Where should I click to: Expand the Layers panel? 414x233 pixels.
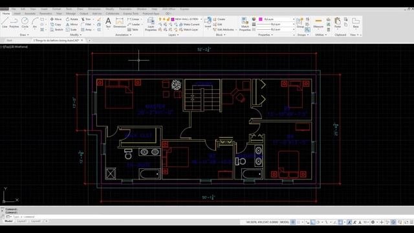[x=173, y=35]
